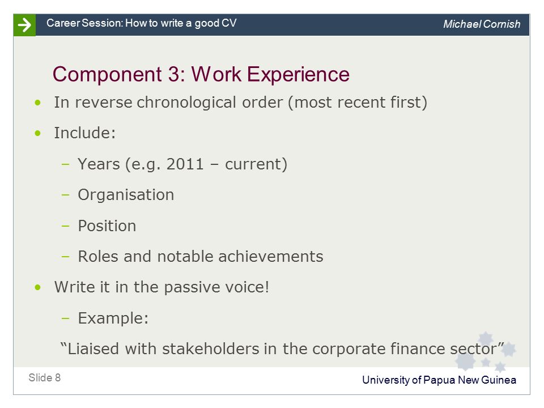Select the 'Organisation' sub-item

(x=126, y=194)
